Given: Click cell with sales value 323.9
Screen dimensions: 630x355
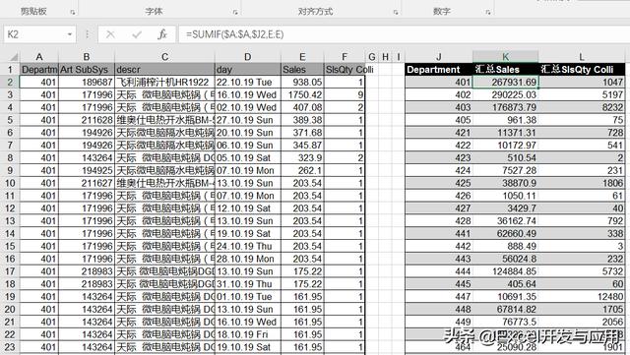Looking at the screenshot, I should (302, 157).
